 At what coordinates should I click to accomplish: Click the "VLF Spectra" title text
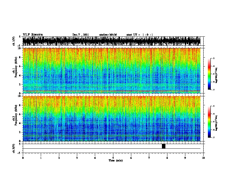point(33,35)
